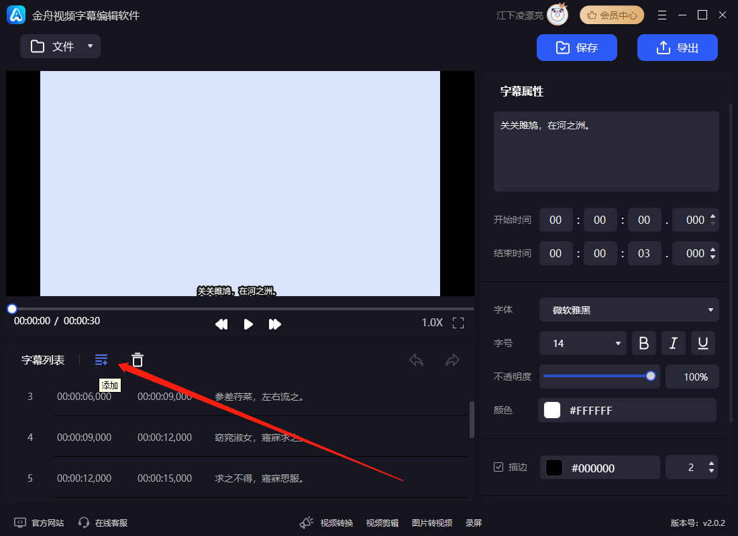This screenshot has width=738, height=536.
Task: Open the hamburger main menu
Action: click(x=662, y=15)
